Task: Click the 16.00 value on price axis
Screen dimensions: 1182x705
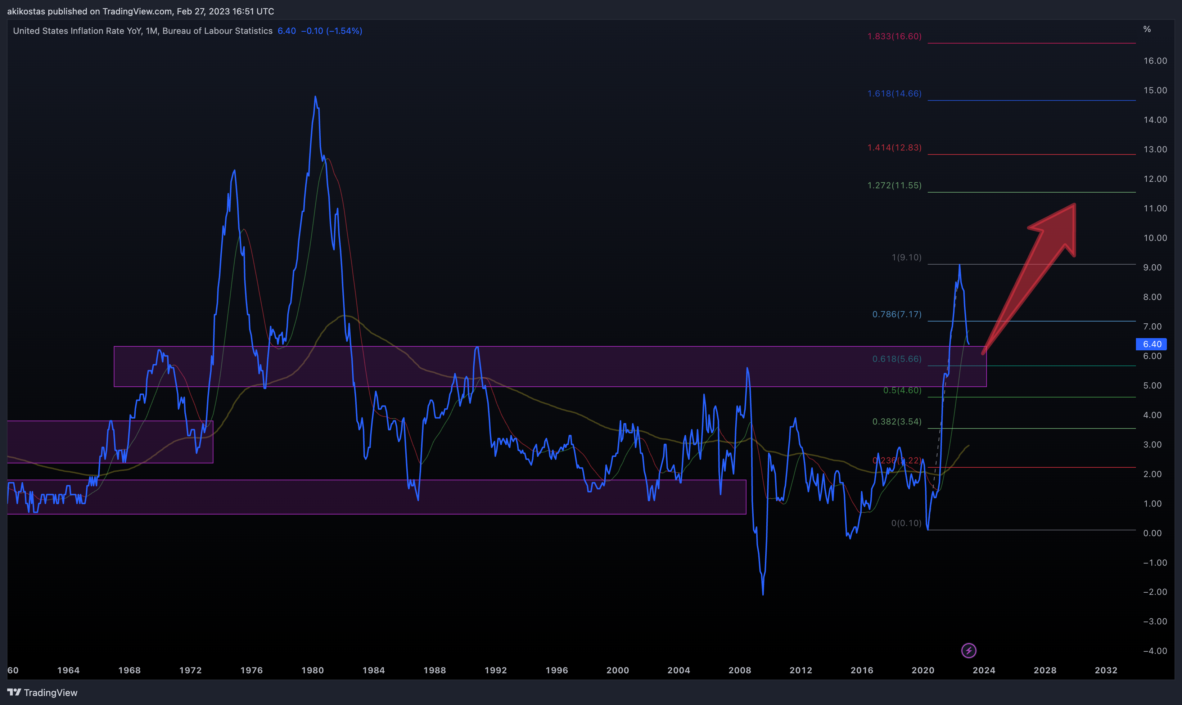Action: click(1155, 61)
